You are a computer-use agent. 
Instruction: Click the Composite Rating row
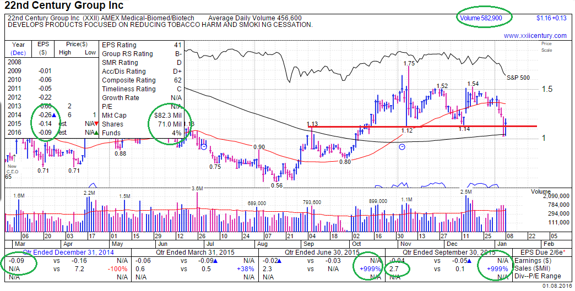pos(142,80)
